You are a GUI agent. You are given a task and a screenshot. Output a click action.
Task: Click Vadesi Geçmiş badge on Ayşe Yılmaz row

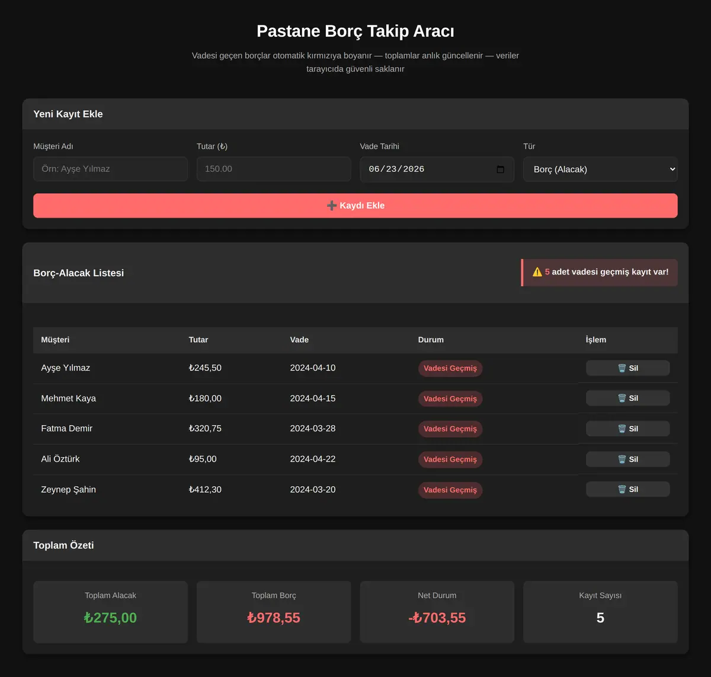pos(450,369)
